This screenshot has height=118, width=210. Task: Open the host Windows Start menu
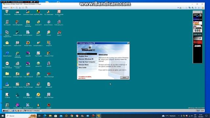pyautogui.click(x=3, y=116)
